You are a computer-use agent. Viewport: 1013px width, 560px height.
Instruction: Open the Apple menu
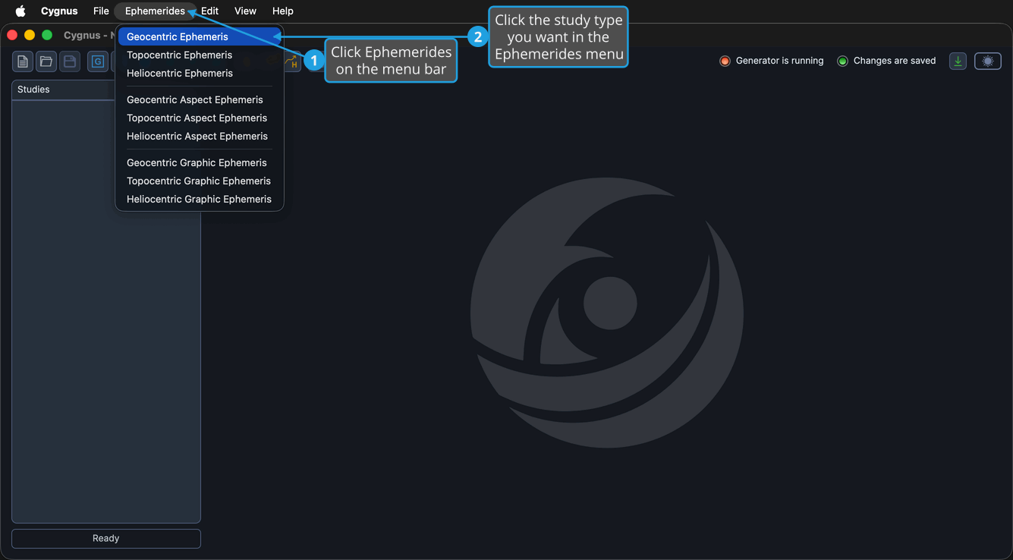20,11
